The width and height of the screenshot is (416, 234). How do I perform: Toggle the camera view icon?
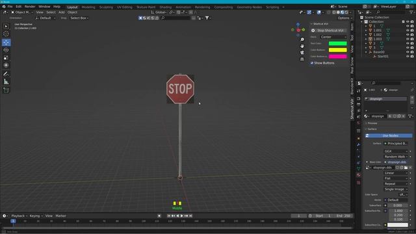point(302,53)
